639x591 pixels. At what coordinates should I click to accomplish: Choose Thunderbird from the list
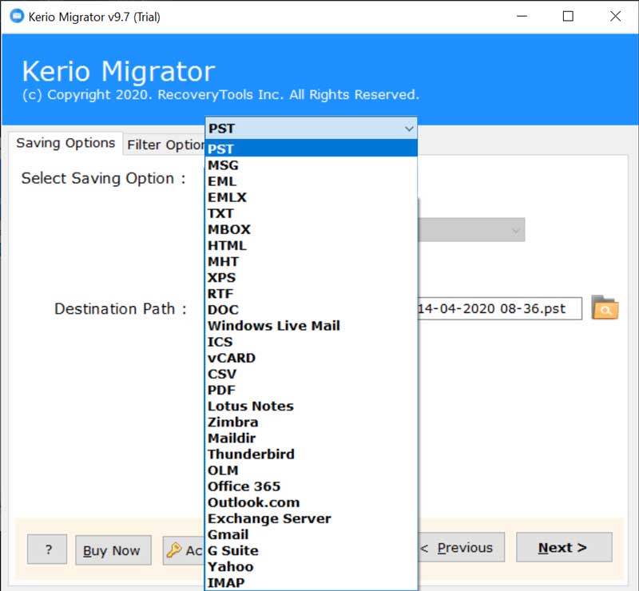tap(312, 454)
